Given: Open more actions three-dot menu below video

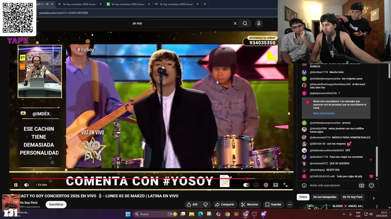Looking at the screenshot, I should coord(290,204).
